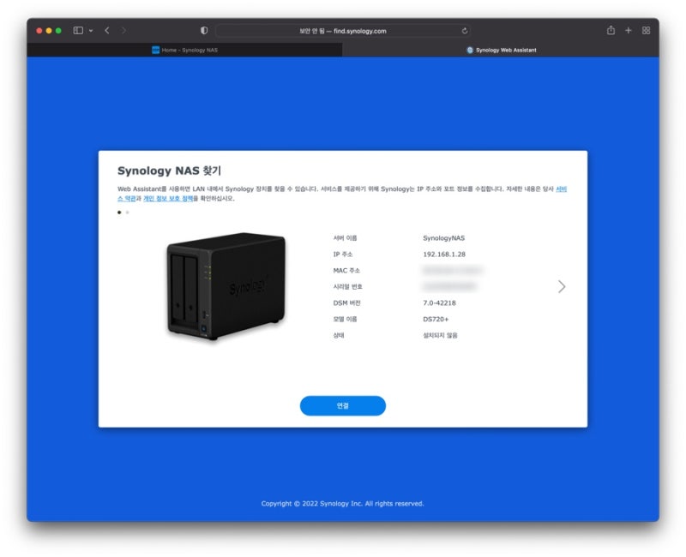
Task: Click the Copyright 2022 Synology footer text
Action: pos(342,504)
